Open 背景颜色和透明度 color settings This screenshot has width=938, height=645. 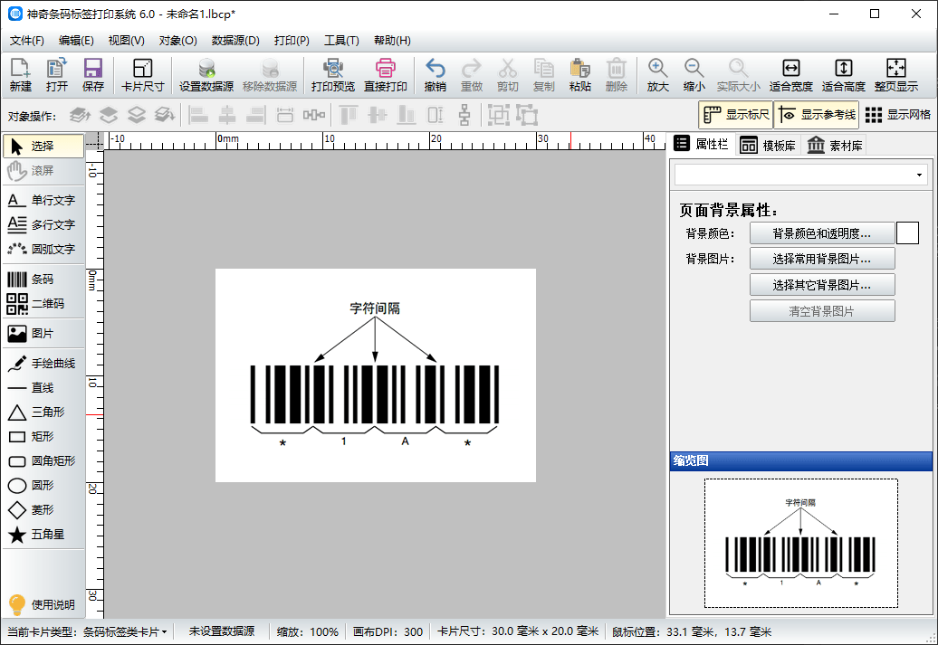(822, 232)
